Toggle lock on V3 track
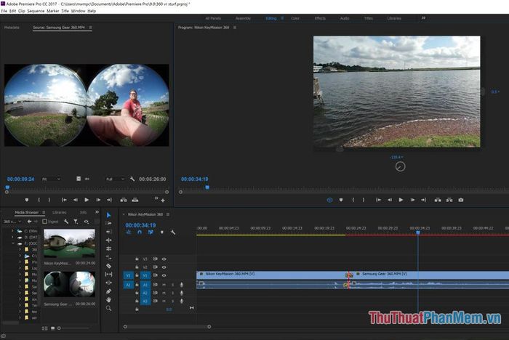Viewport: 509px width, 340px height. coord(137,259)
